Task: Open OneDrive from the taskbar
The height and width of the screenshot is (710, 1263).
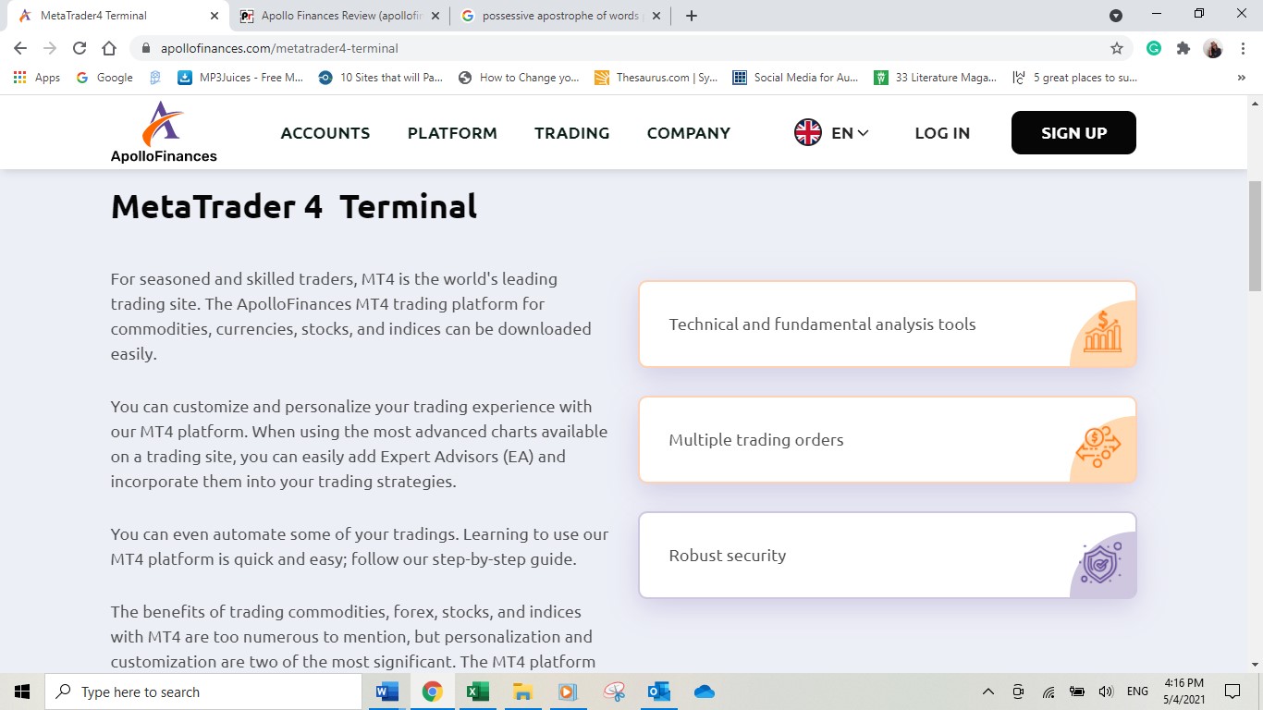Action: point(705,692)
